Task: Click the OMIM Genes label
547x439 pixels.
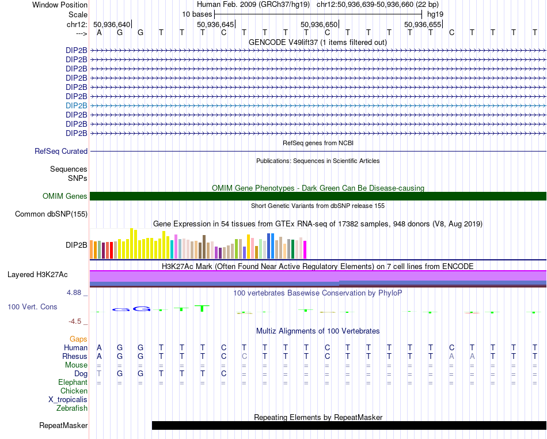Action: (x=65, y=196)
